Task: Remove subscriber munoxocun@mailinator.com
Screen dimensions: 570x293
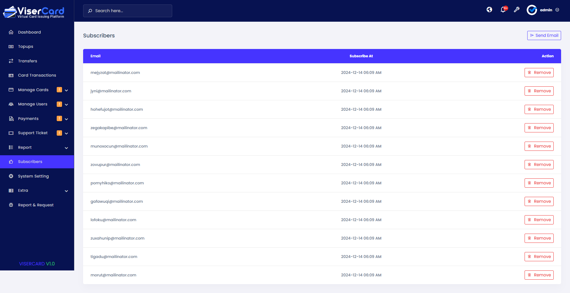Action: [x=539, y=146]
